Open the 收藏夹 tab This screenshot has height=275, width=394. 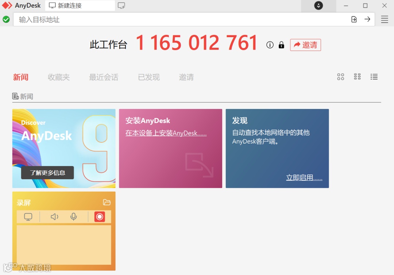(58, 77)
